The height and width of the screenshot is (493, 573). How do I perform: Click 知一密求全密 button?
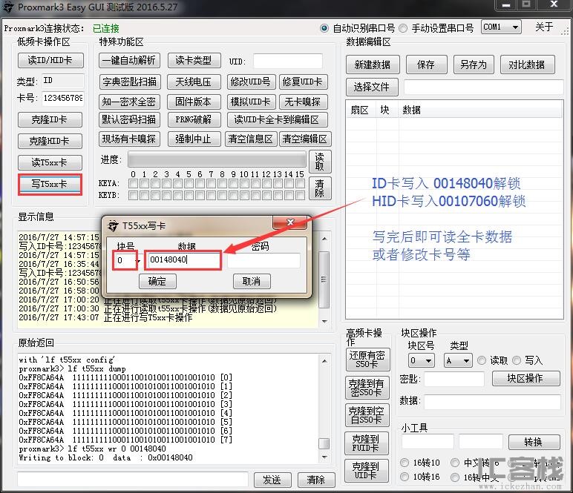129,102
